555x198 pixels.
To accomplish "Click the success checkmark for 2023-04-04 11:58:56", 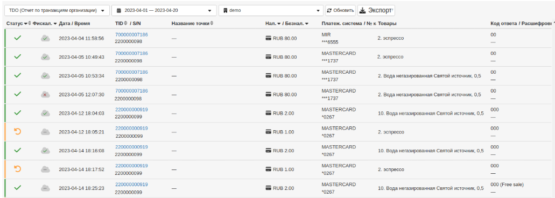I will tap(17, 38).
